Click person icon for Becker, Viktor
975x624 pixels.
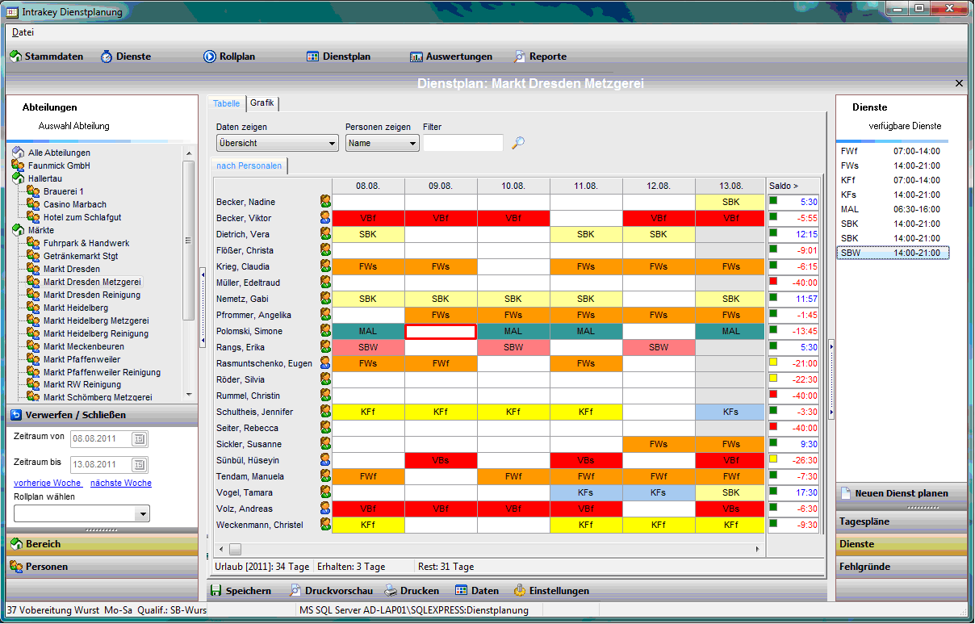(325, 218)
